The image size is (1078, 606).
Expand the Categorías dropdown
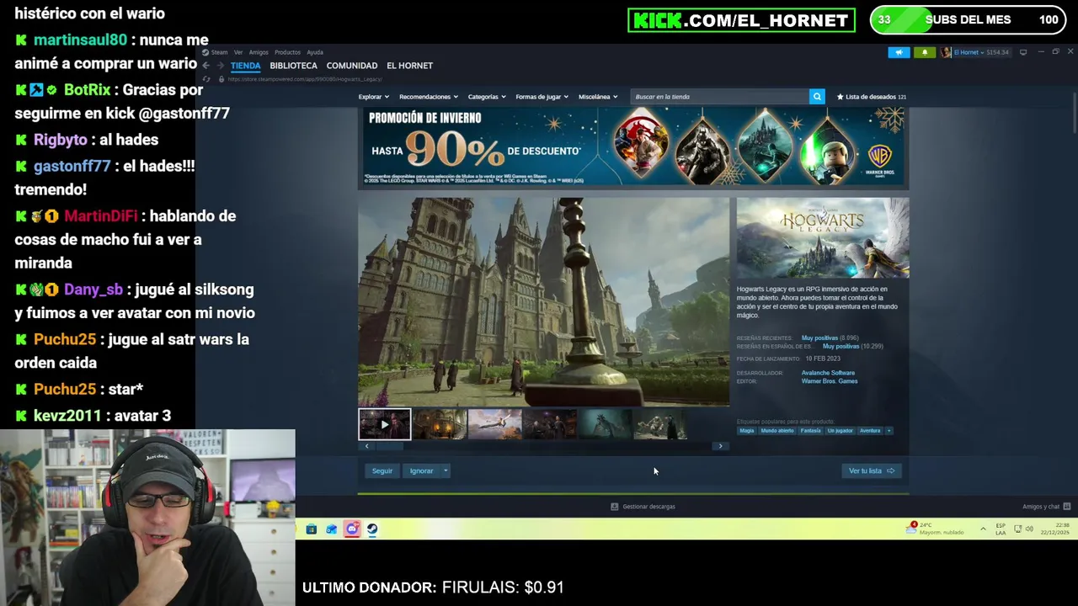487,97
